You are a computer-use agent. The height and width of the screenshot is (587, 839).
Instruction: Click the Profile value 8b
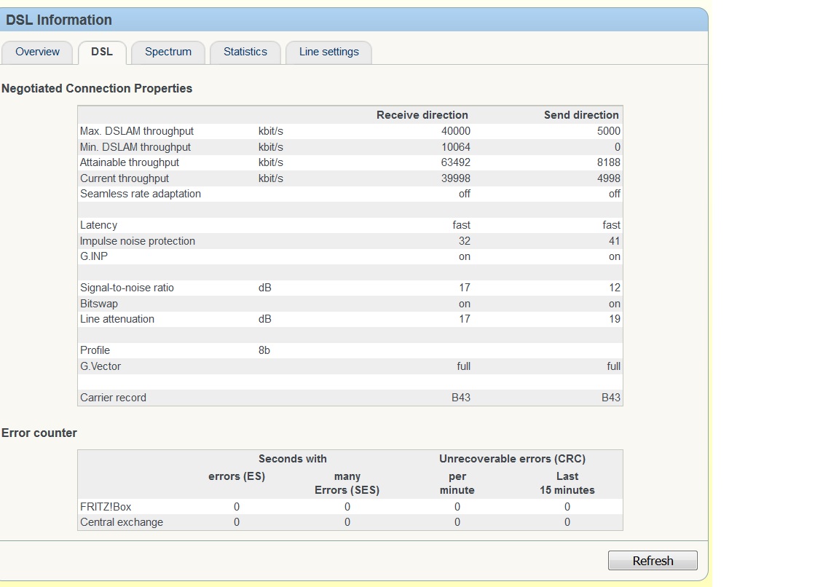pos(264,350)
